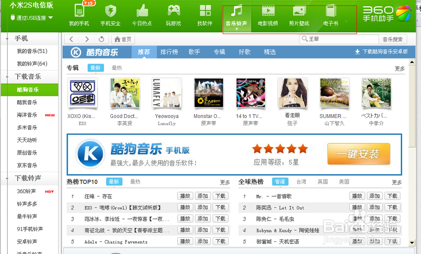Select 铃声多多 in sidebar

[27, 204]
